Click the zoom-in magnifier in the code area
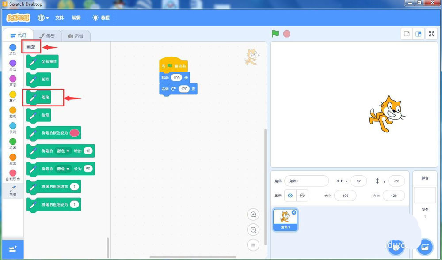The width and height of the screenshot is (442, 260). tap(253, 214)
